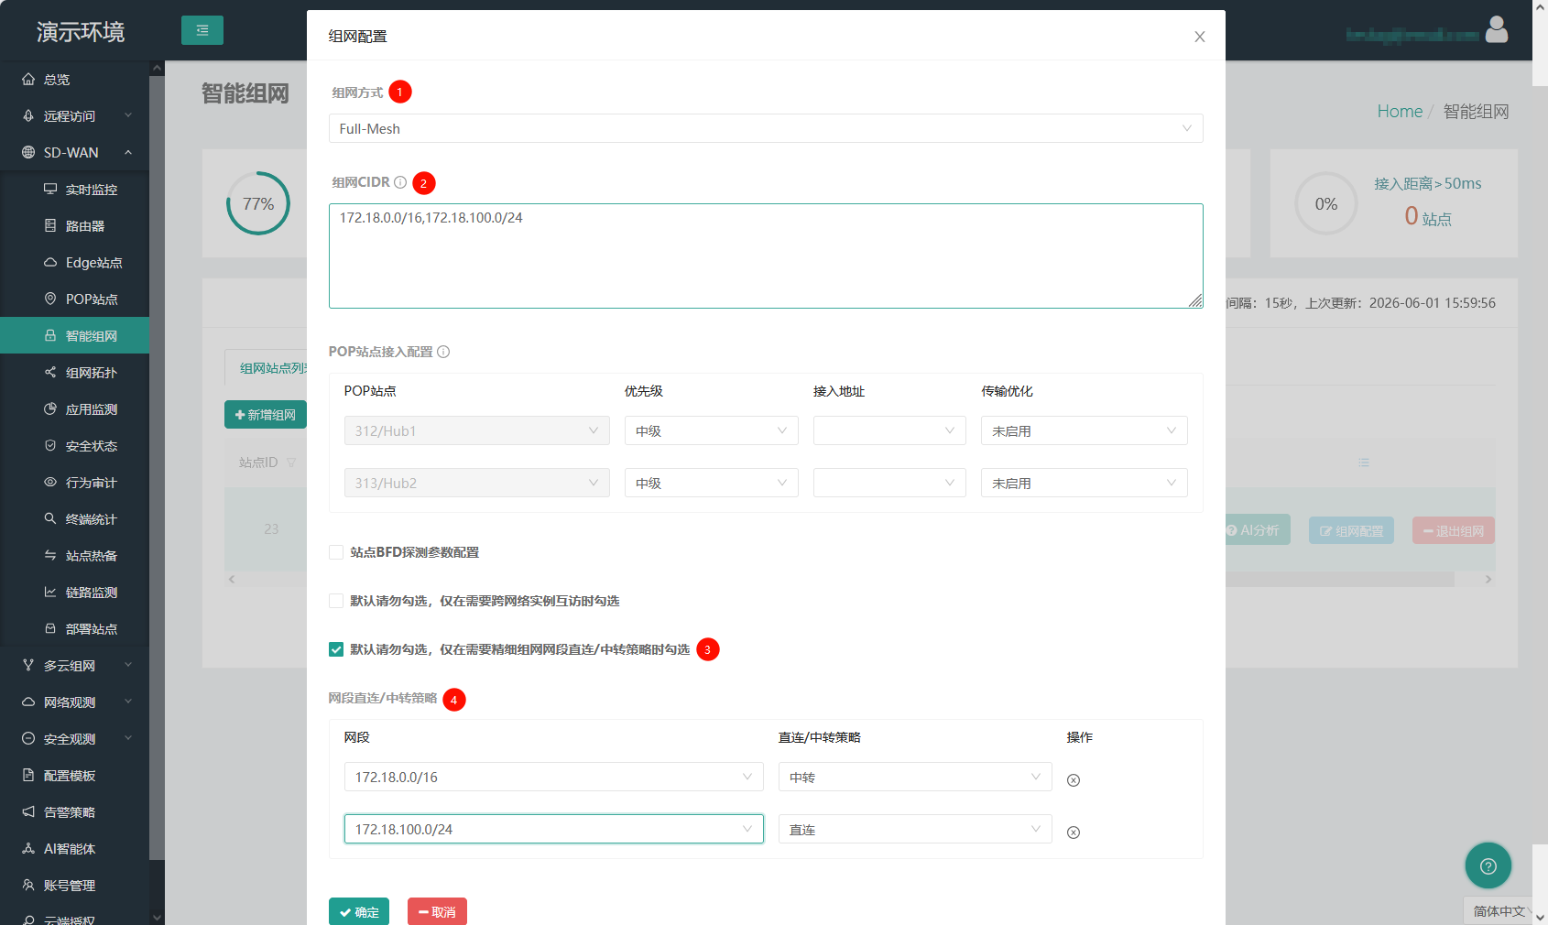Open the user avatar menu
1548x925 pixels.
coord(1497,30)
